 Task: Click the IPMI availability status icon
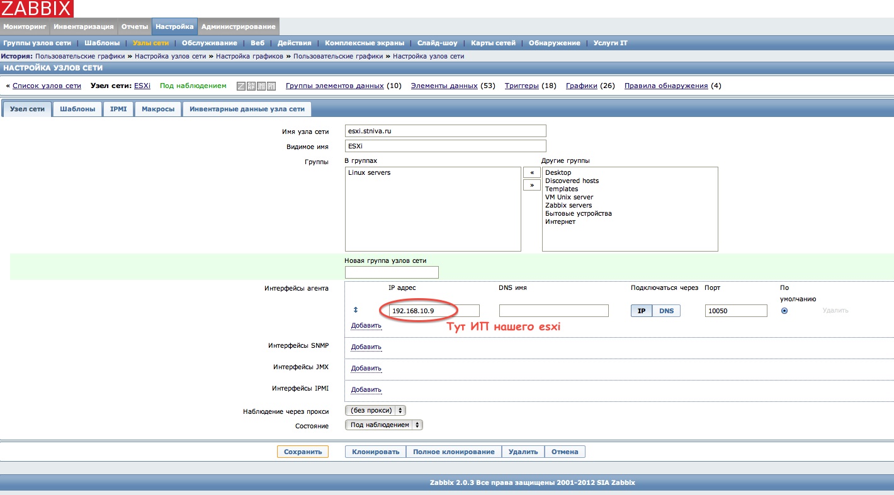[x=271, y=86]
